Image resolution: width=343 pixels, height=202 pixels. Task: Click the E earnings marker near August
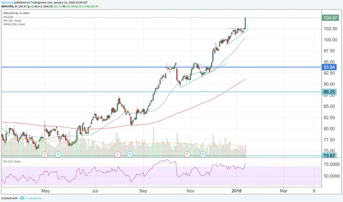click(x=118, y=154)
